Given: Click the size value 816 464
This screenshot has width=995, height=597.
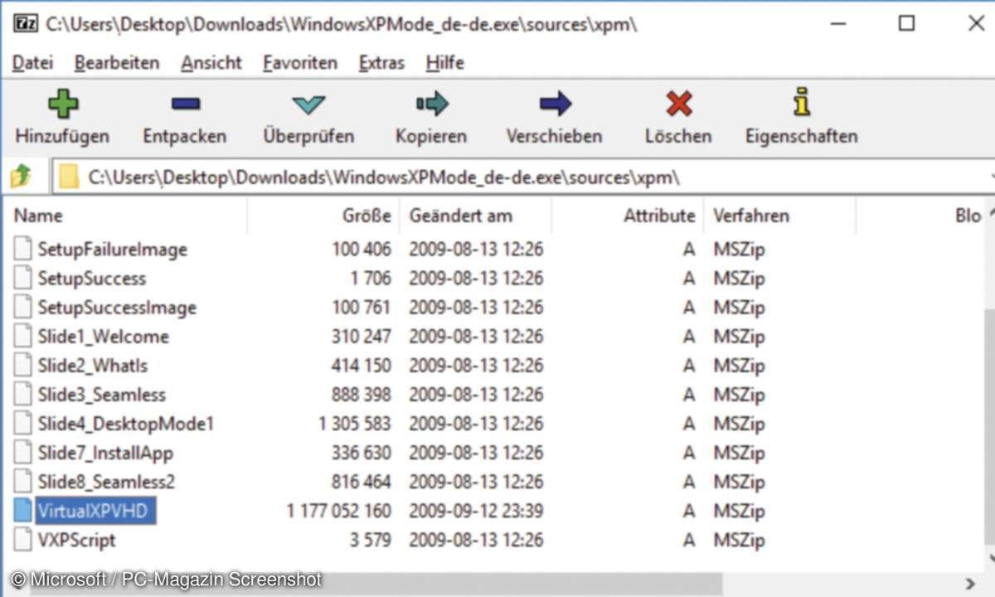Looking at the screenshot, I should [361, 482].
